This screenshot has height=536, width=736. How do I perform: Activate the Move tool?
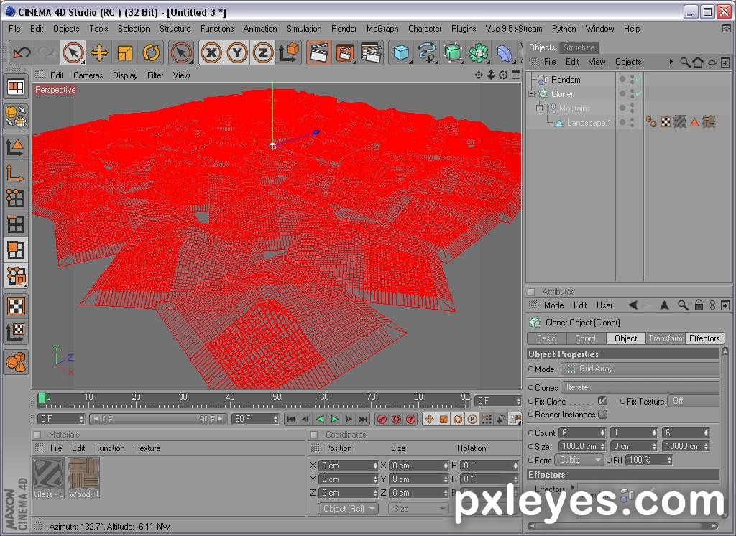[x=99, y=52]
